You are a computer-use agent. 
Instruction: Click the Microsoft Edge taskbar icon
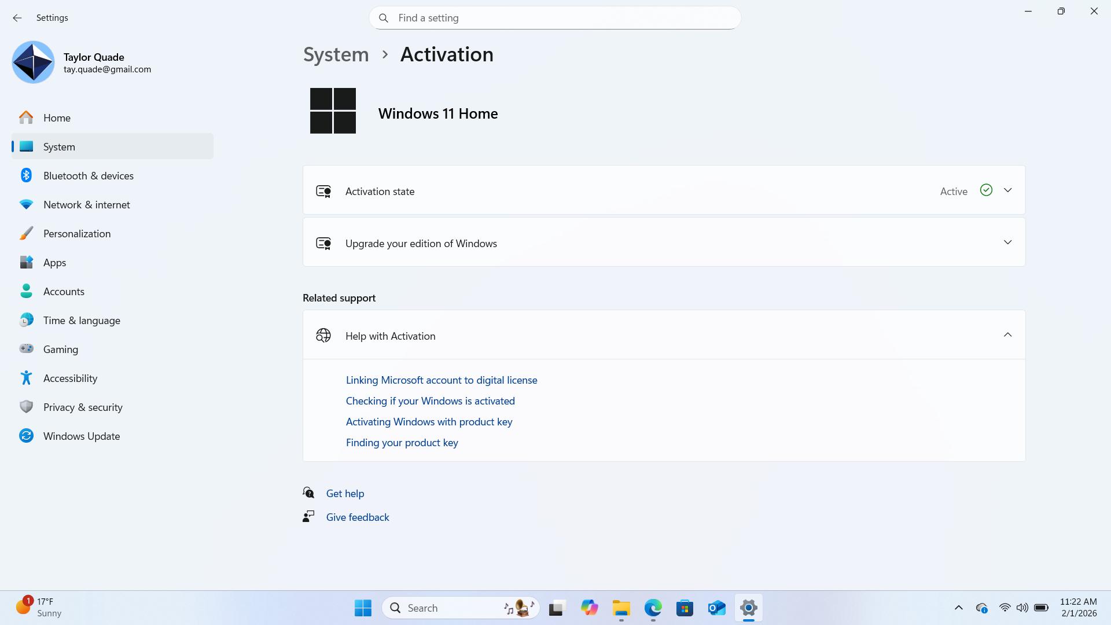653,608
